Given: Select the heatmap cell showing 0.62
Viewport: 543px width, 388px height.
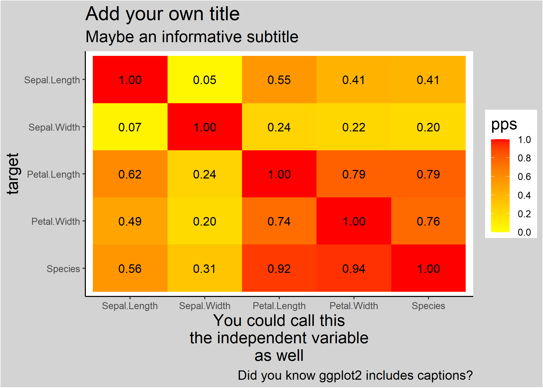Looking at the screenshot, I should point(130,174).
